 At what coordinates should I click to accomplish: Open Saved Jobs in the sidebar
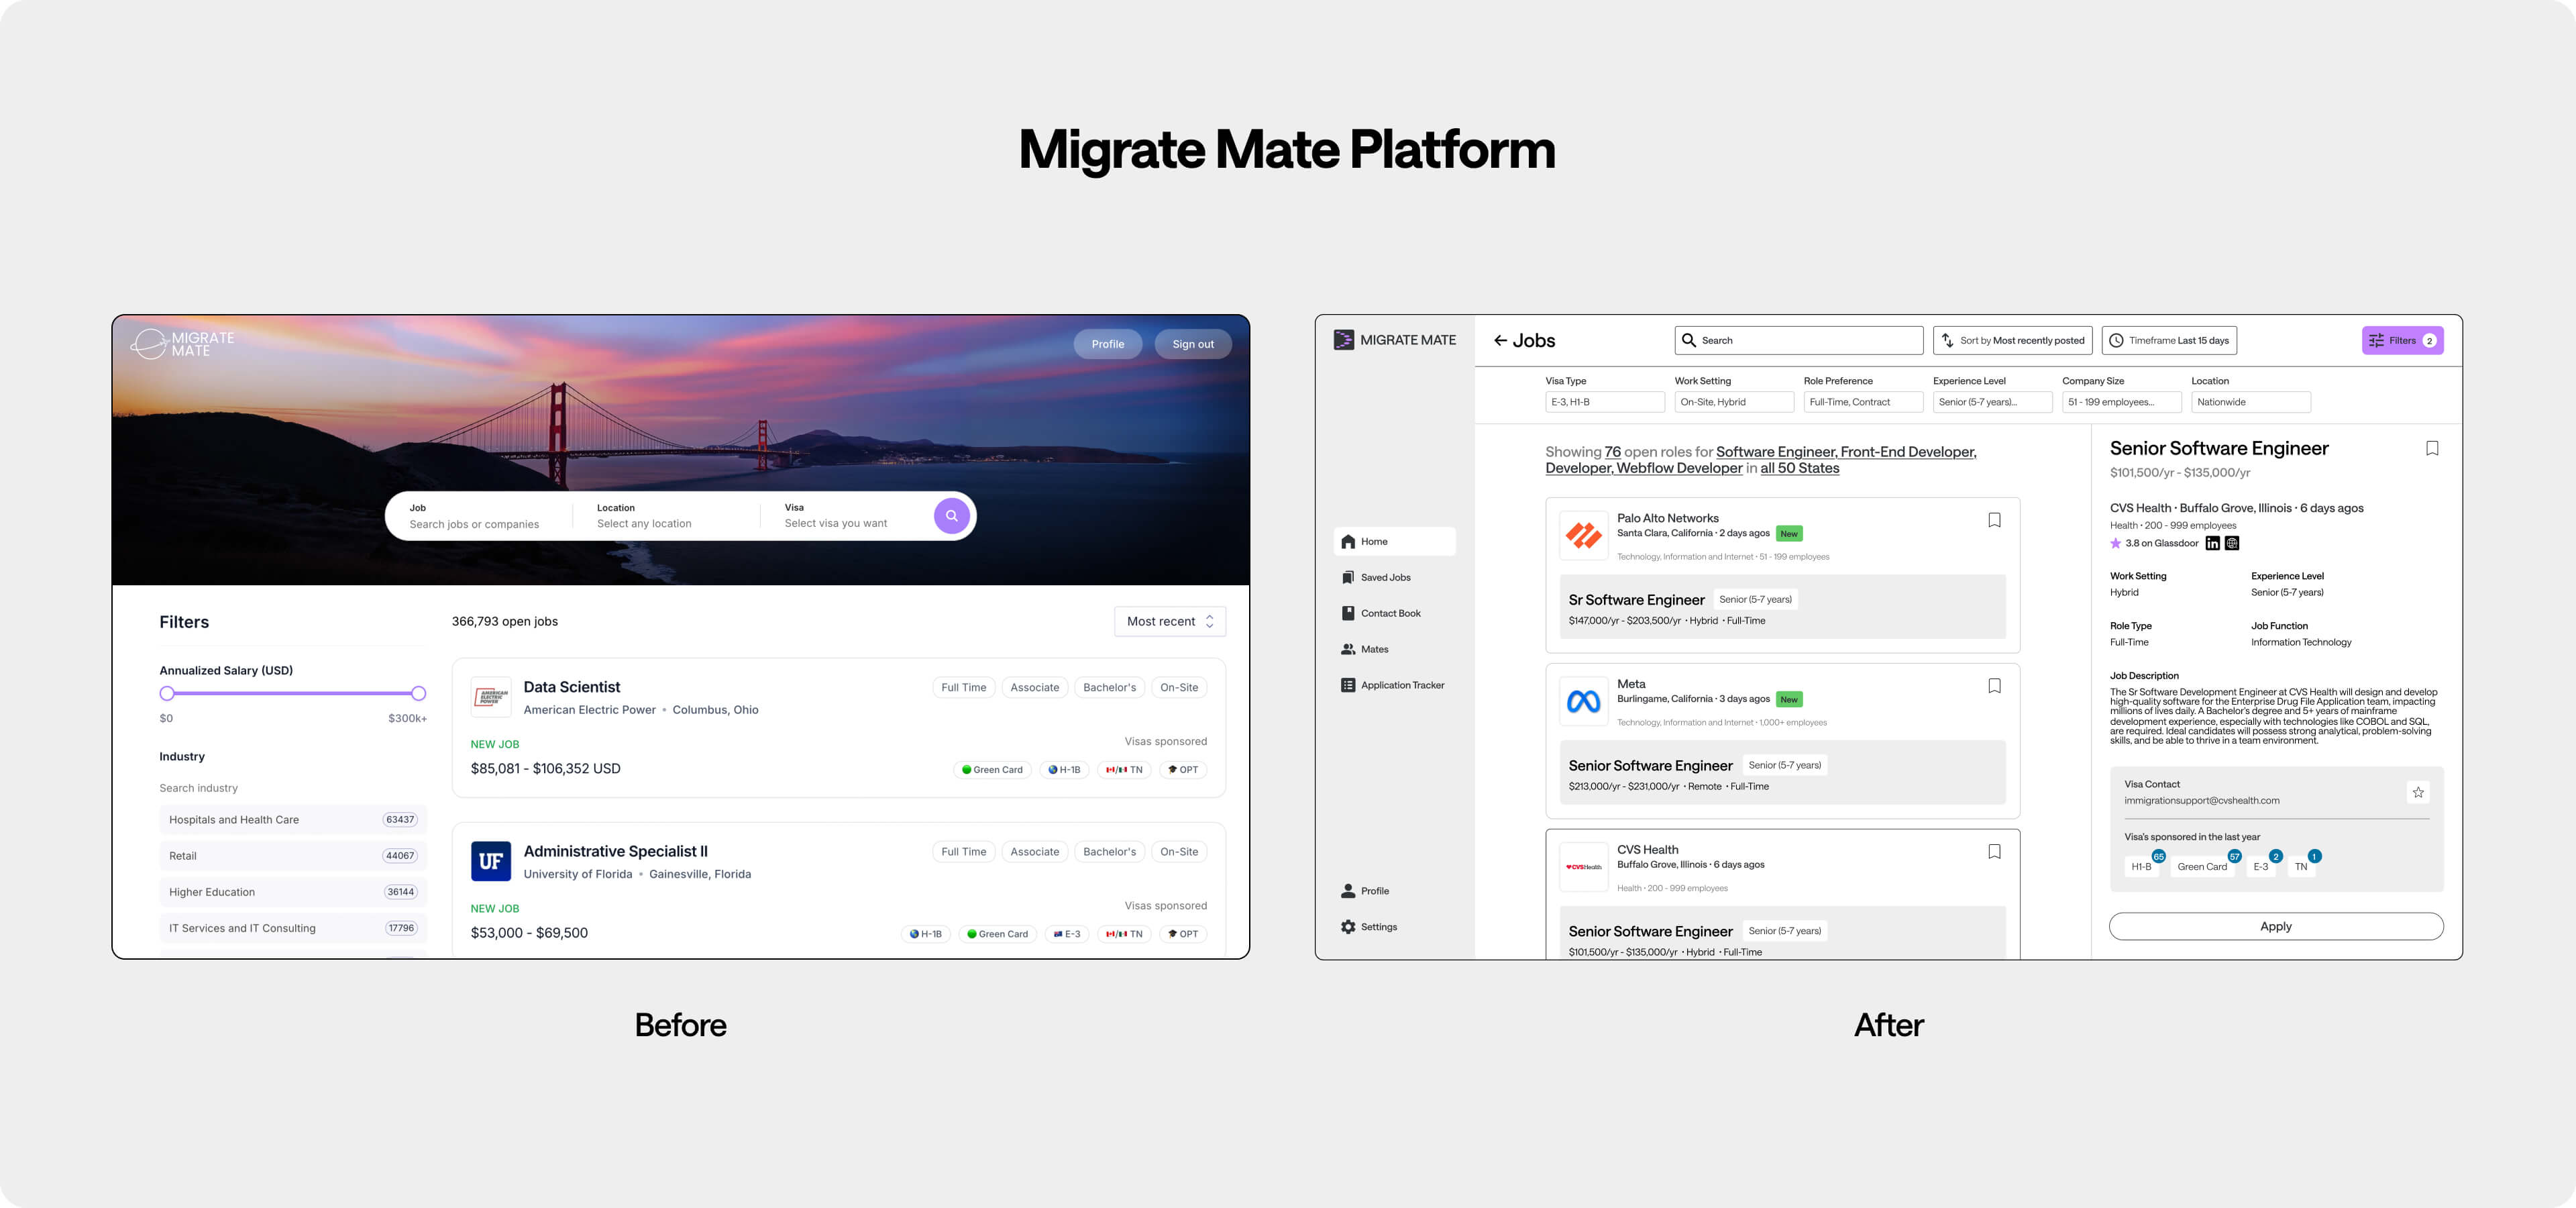1385,578
